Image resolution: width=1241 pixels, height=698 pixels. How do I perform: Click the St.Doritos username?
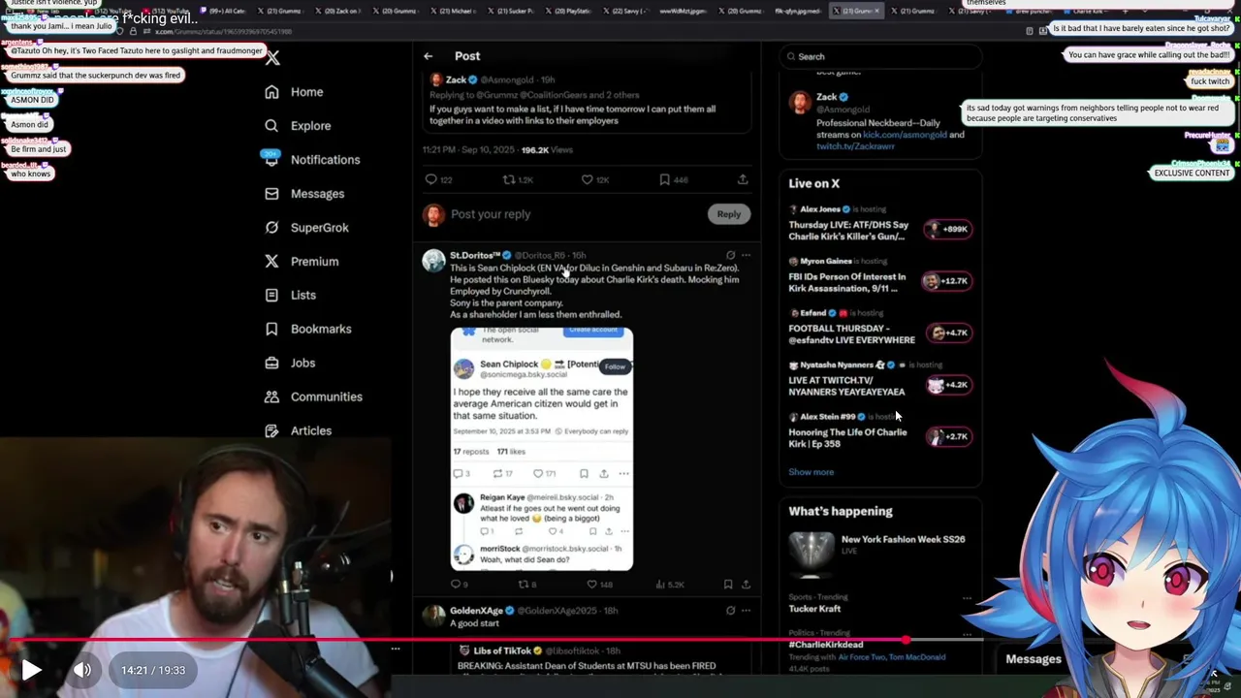click(x=474, y=256)
